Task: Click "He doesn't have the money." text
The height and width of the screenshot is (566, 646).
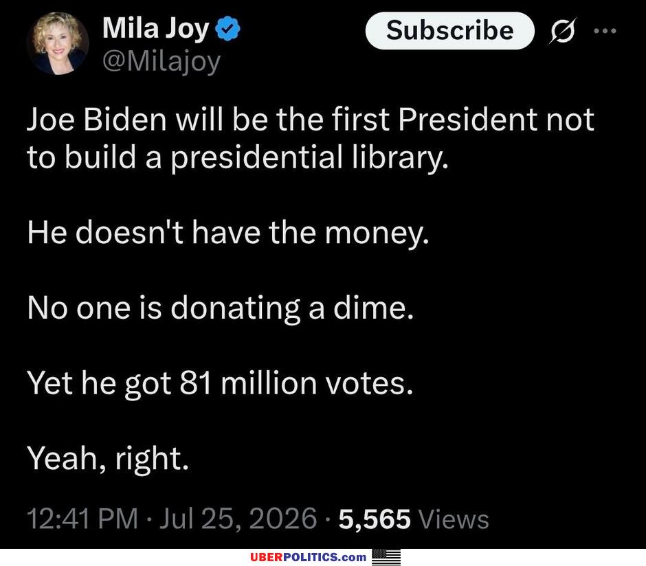Action: [228, 233]
